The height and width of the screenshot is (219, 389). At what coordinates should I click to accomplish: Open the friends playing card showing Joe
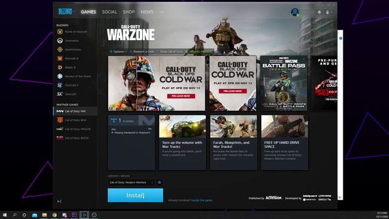tap(131, 142)
